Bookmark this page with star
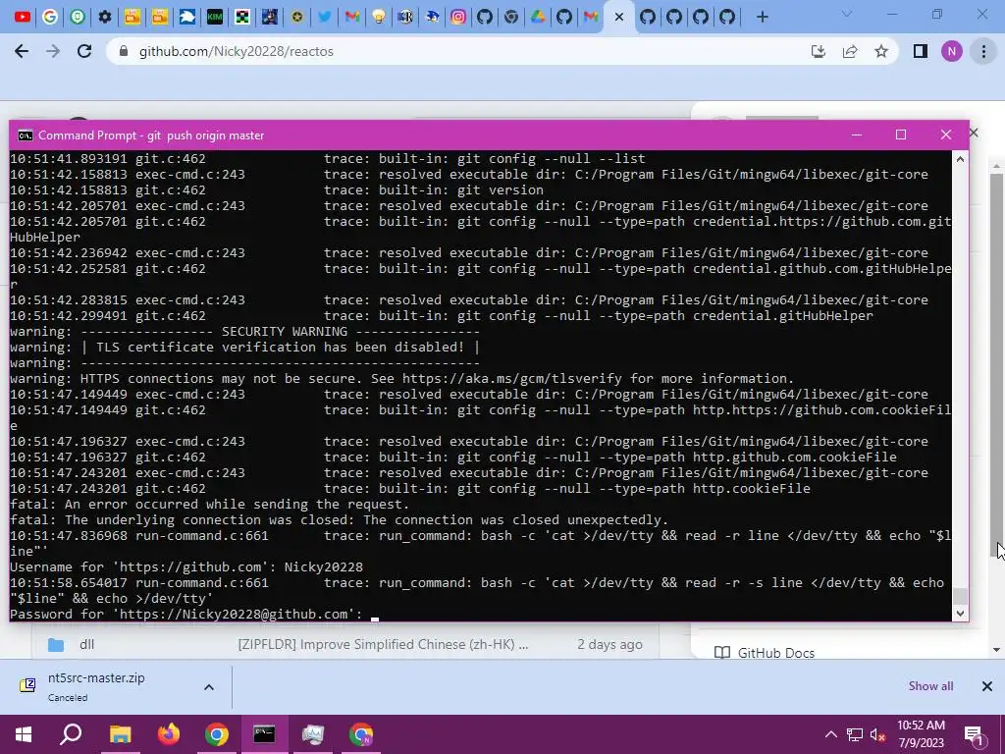1005x754 pixels. [881, 51]
